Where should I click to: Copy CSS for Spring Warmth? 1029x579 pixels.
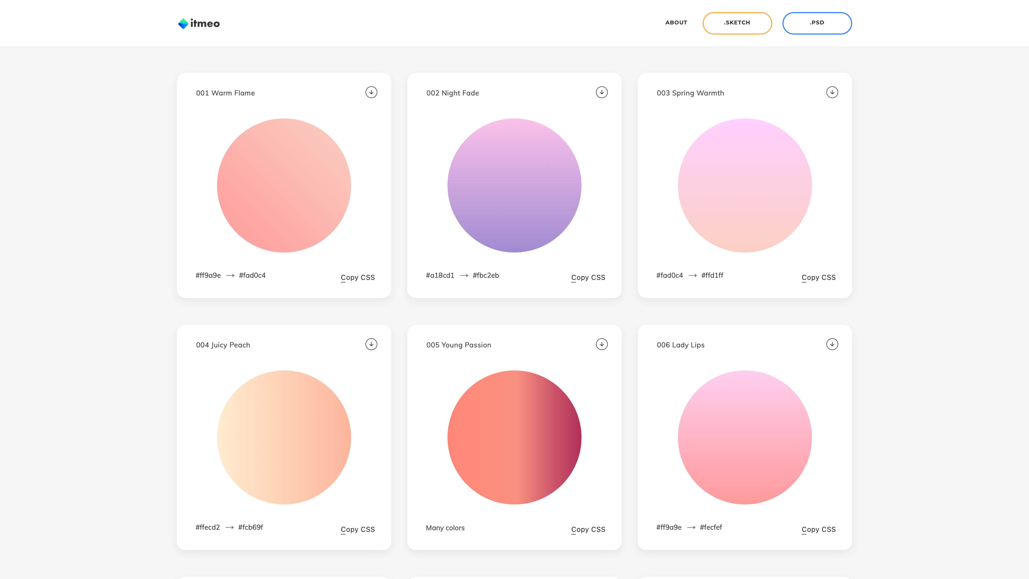[818, 278]
